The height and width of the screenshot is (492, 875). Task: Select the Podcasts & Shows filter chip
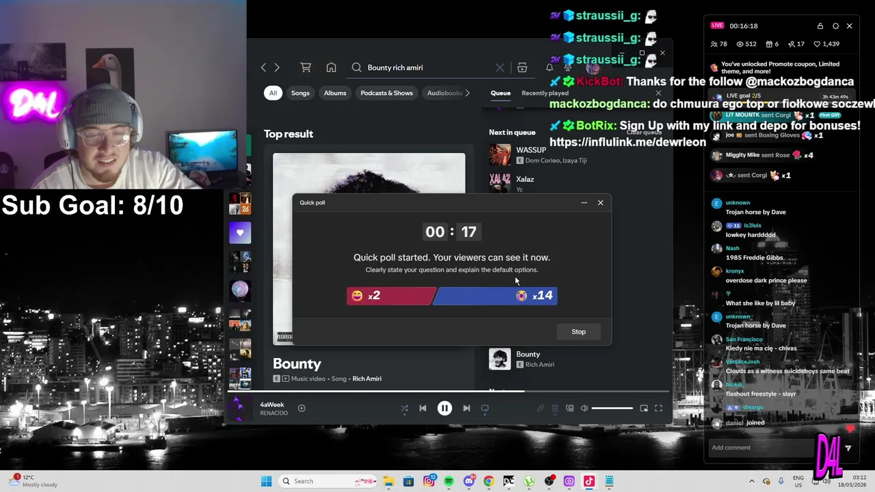[387, 93]
